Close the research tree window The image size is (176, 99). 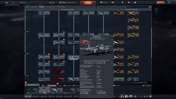click(150, 7)
